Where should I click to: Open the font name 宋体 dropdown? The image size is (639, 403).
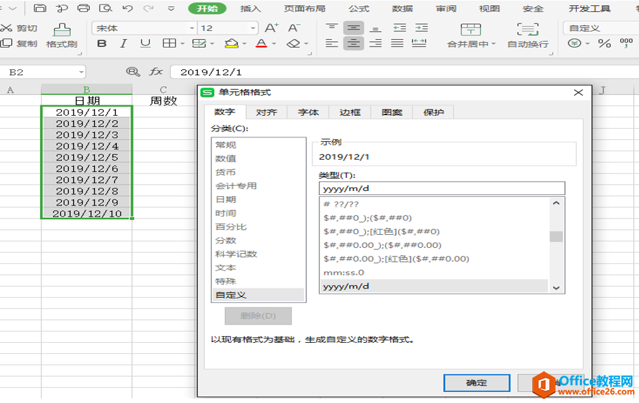pyautogui.click(x=192, y=28)
